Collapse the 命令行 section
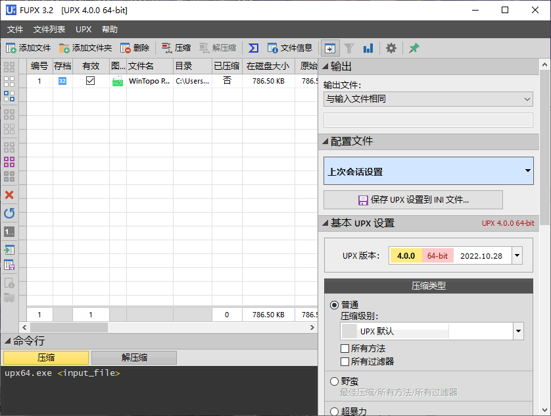551x416 pixels. tap(7, 341)
